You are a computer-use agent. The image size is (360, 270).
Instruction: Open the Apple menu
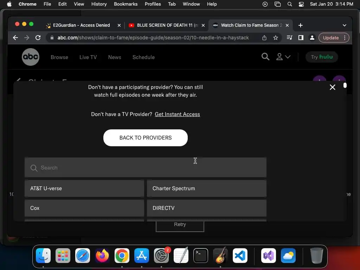pos(9,4)
